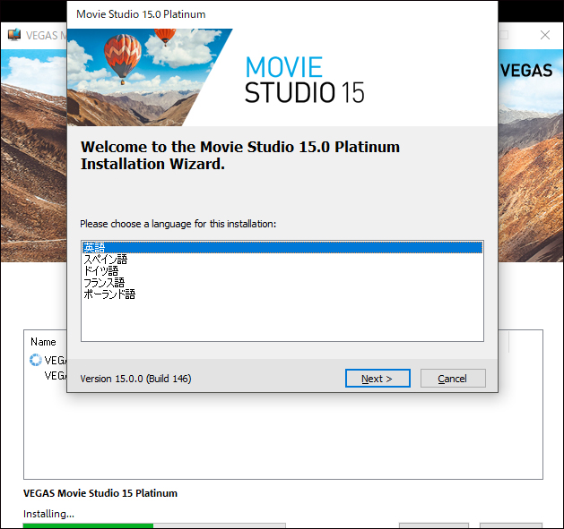The image size is (564, 529).
Task: Click the MOVIE STUDIO 15 logo
Action: (x=304, y=80)
